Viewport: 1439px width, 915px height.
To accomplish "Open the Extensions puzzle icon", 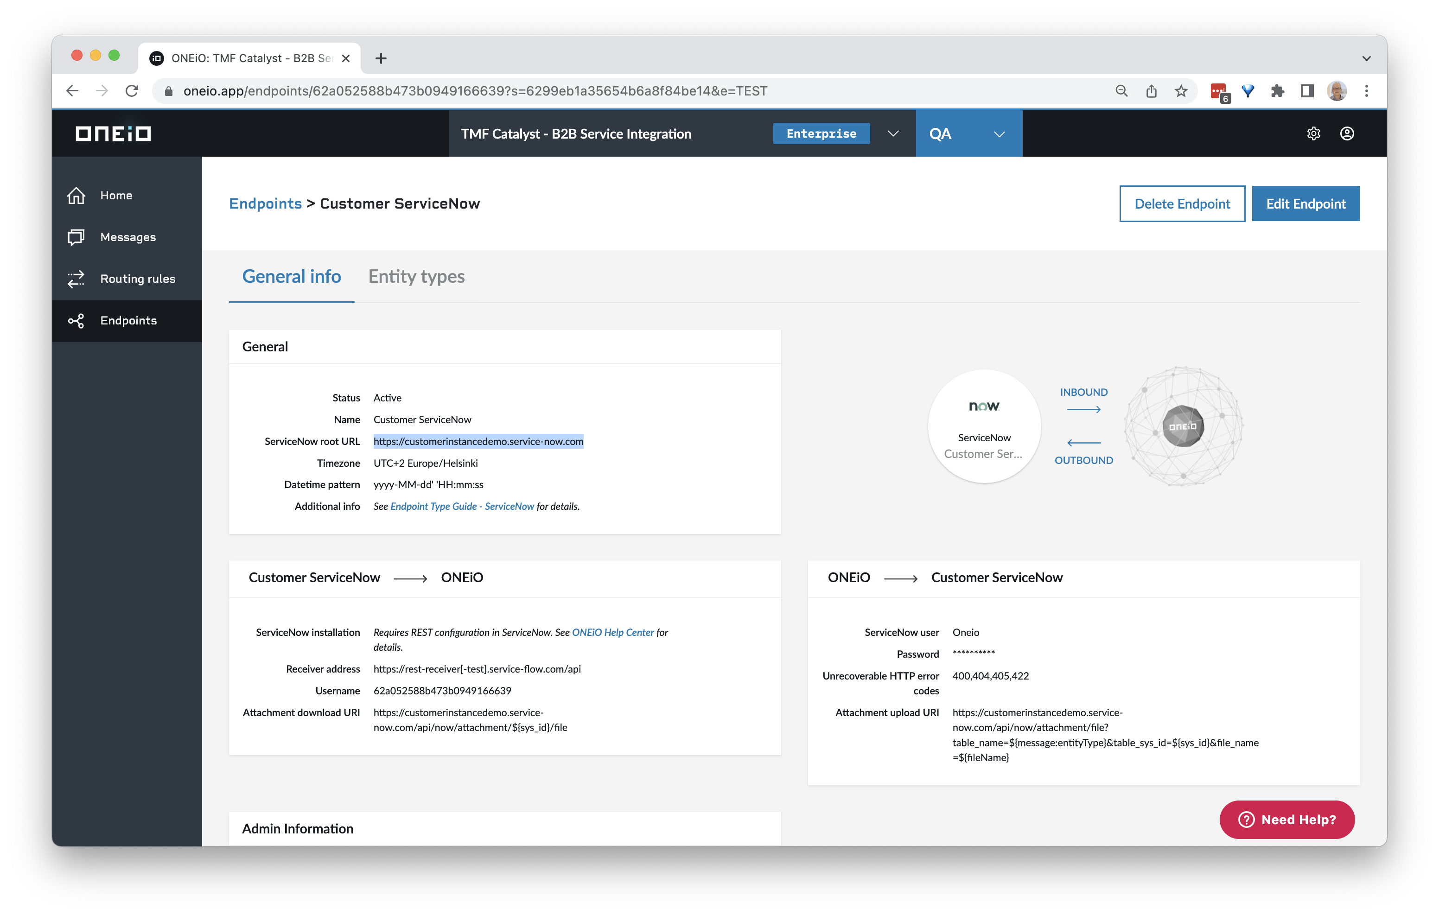I will (x=1277, y=91).
